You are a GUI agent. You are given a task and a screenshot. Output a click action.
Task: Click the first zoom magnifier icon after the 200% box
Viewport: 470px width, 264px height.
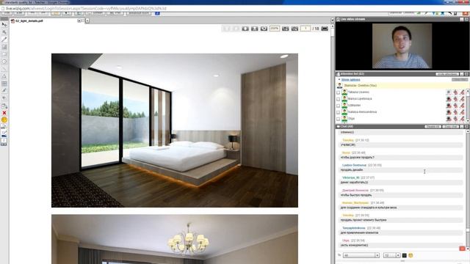[286, 29]
